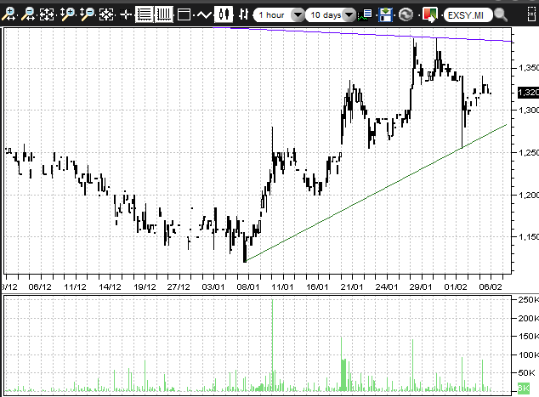Click the 100K volume axis label
The height and width of the screenshot is (397, 539).
(x=528, y=354)
